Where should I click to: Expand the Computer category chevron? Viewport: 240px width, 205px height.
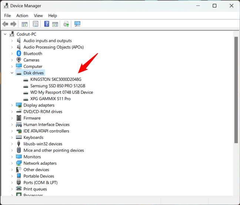click(x=12, y=66)
